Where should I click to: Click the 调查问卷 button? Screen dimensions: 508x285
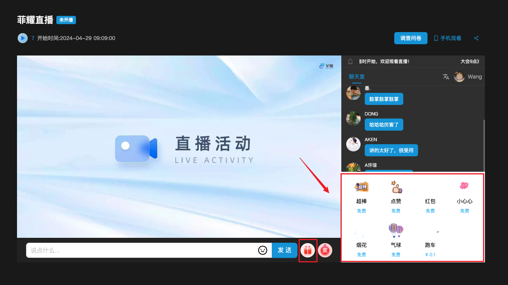(x=411, y=38)
